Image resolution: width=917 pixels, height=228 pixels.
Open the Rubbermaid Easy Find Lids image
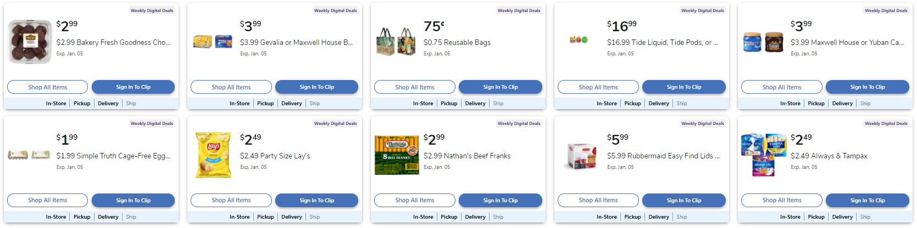click(x=581, y=156)
